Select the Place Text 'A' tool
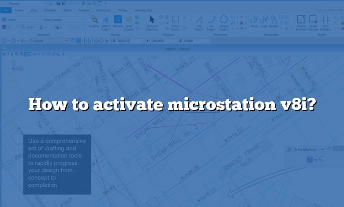Image resolution: width=344 pixels, height=207 pixels. tap(241, 23)
